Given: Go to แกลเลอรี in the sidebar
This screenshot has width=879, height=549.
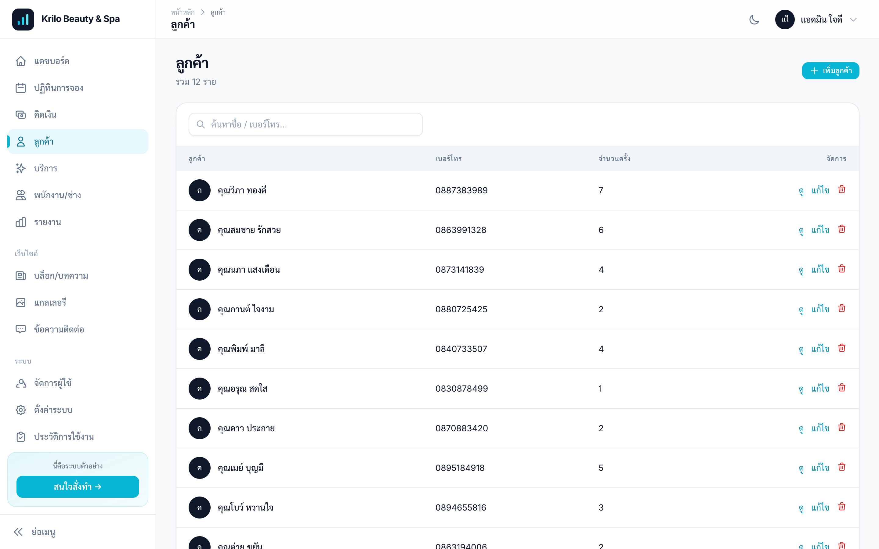Looking at the screenshot, I should (78, 303).
